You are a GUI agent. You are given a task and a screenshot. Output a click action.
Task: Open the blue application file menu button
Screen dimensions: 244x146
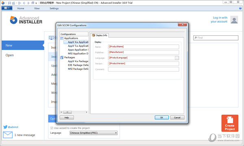(x=7, y=8)
